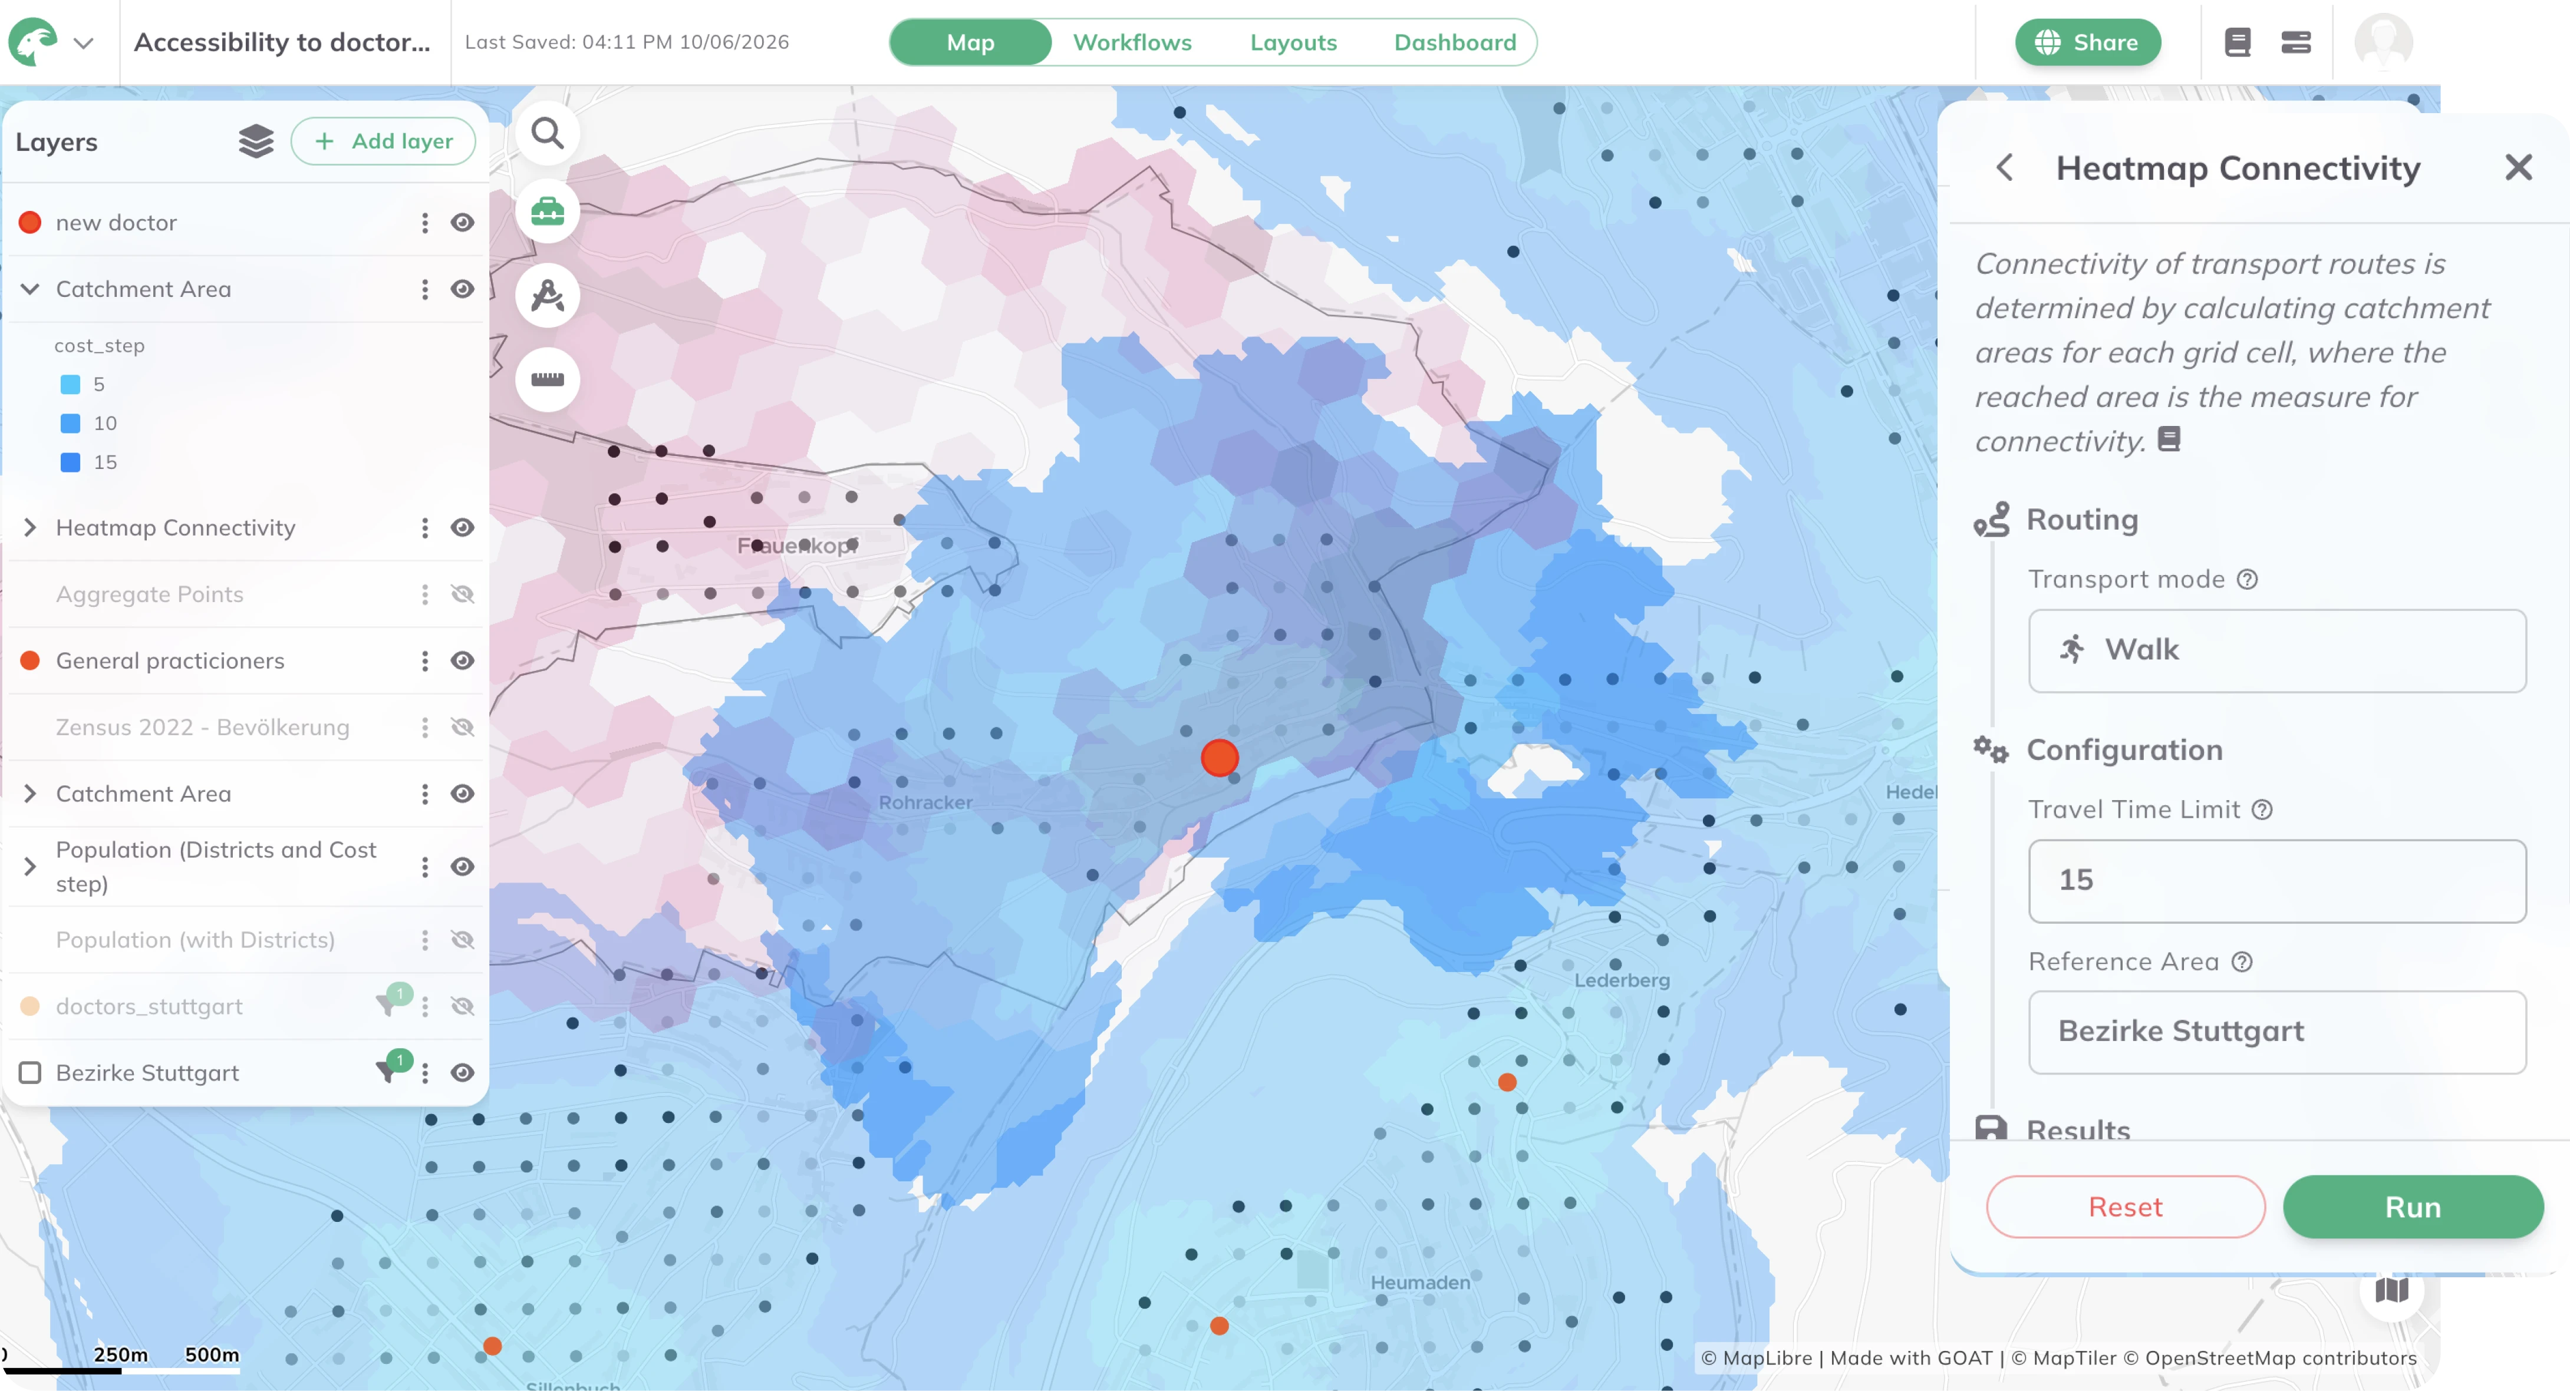Show help for Reference Area
This screenshot has width=2570, height=1391.
click(x=2242, y=962)
